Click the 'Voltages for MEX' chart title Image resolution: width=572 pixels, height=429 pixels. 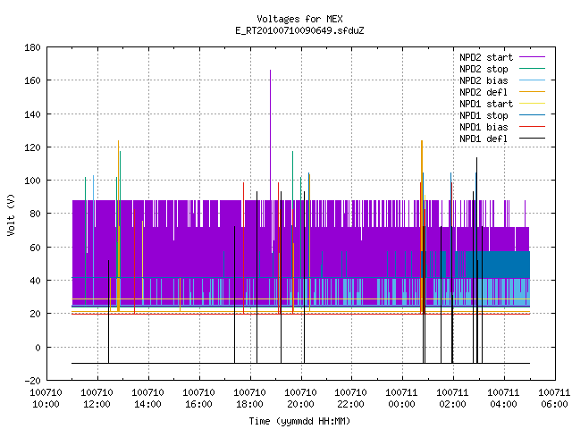[299, 19]
